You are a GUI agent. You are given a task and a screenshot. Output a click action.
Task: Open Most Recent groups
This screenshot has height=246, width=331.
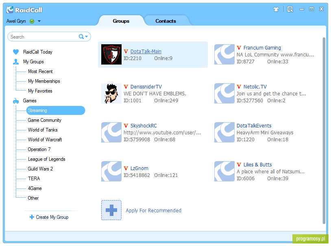coord(40,71)
